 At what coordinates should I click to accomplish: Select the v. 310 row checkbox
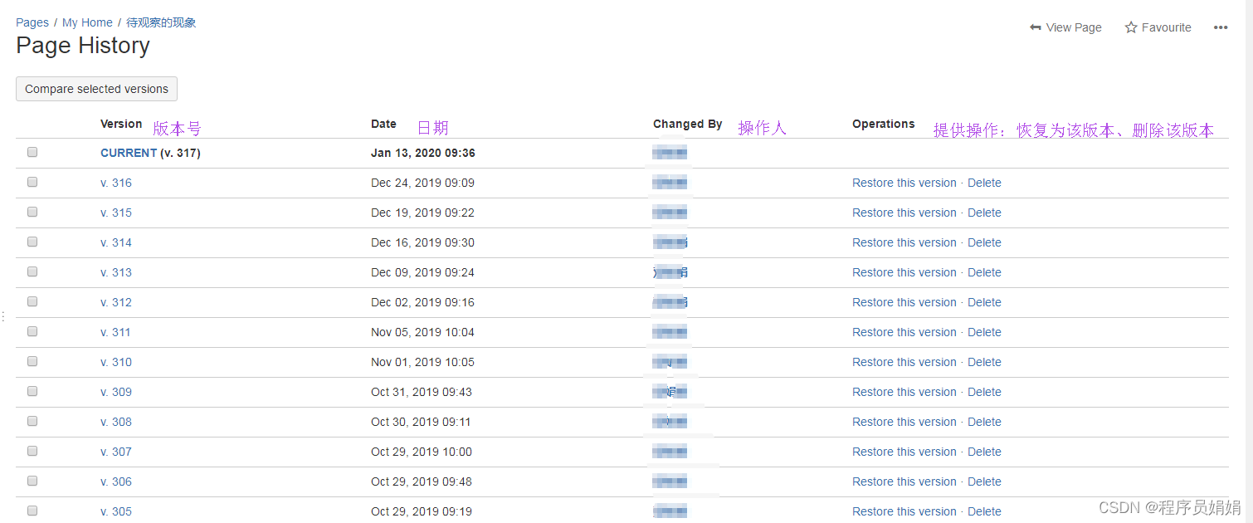(x=32, y=361)
